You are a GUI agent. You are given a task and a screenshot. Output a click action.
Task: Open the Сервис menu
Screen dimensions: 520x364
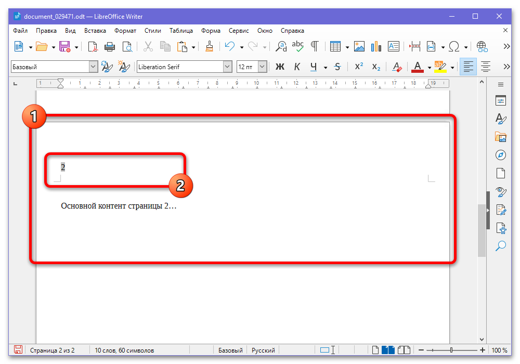[x=239, y=31]
